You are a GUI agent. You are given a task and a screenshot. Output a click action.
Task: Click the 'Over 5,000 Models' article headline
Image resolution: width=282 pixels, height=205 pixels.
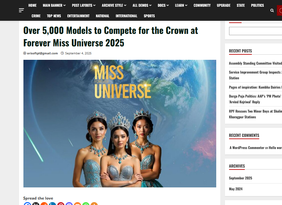pyautogui.click(x=111, y=36)
